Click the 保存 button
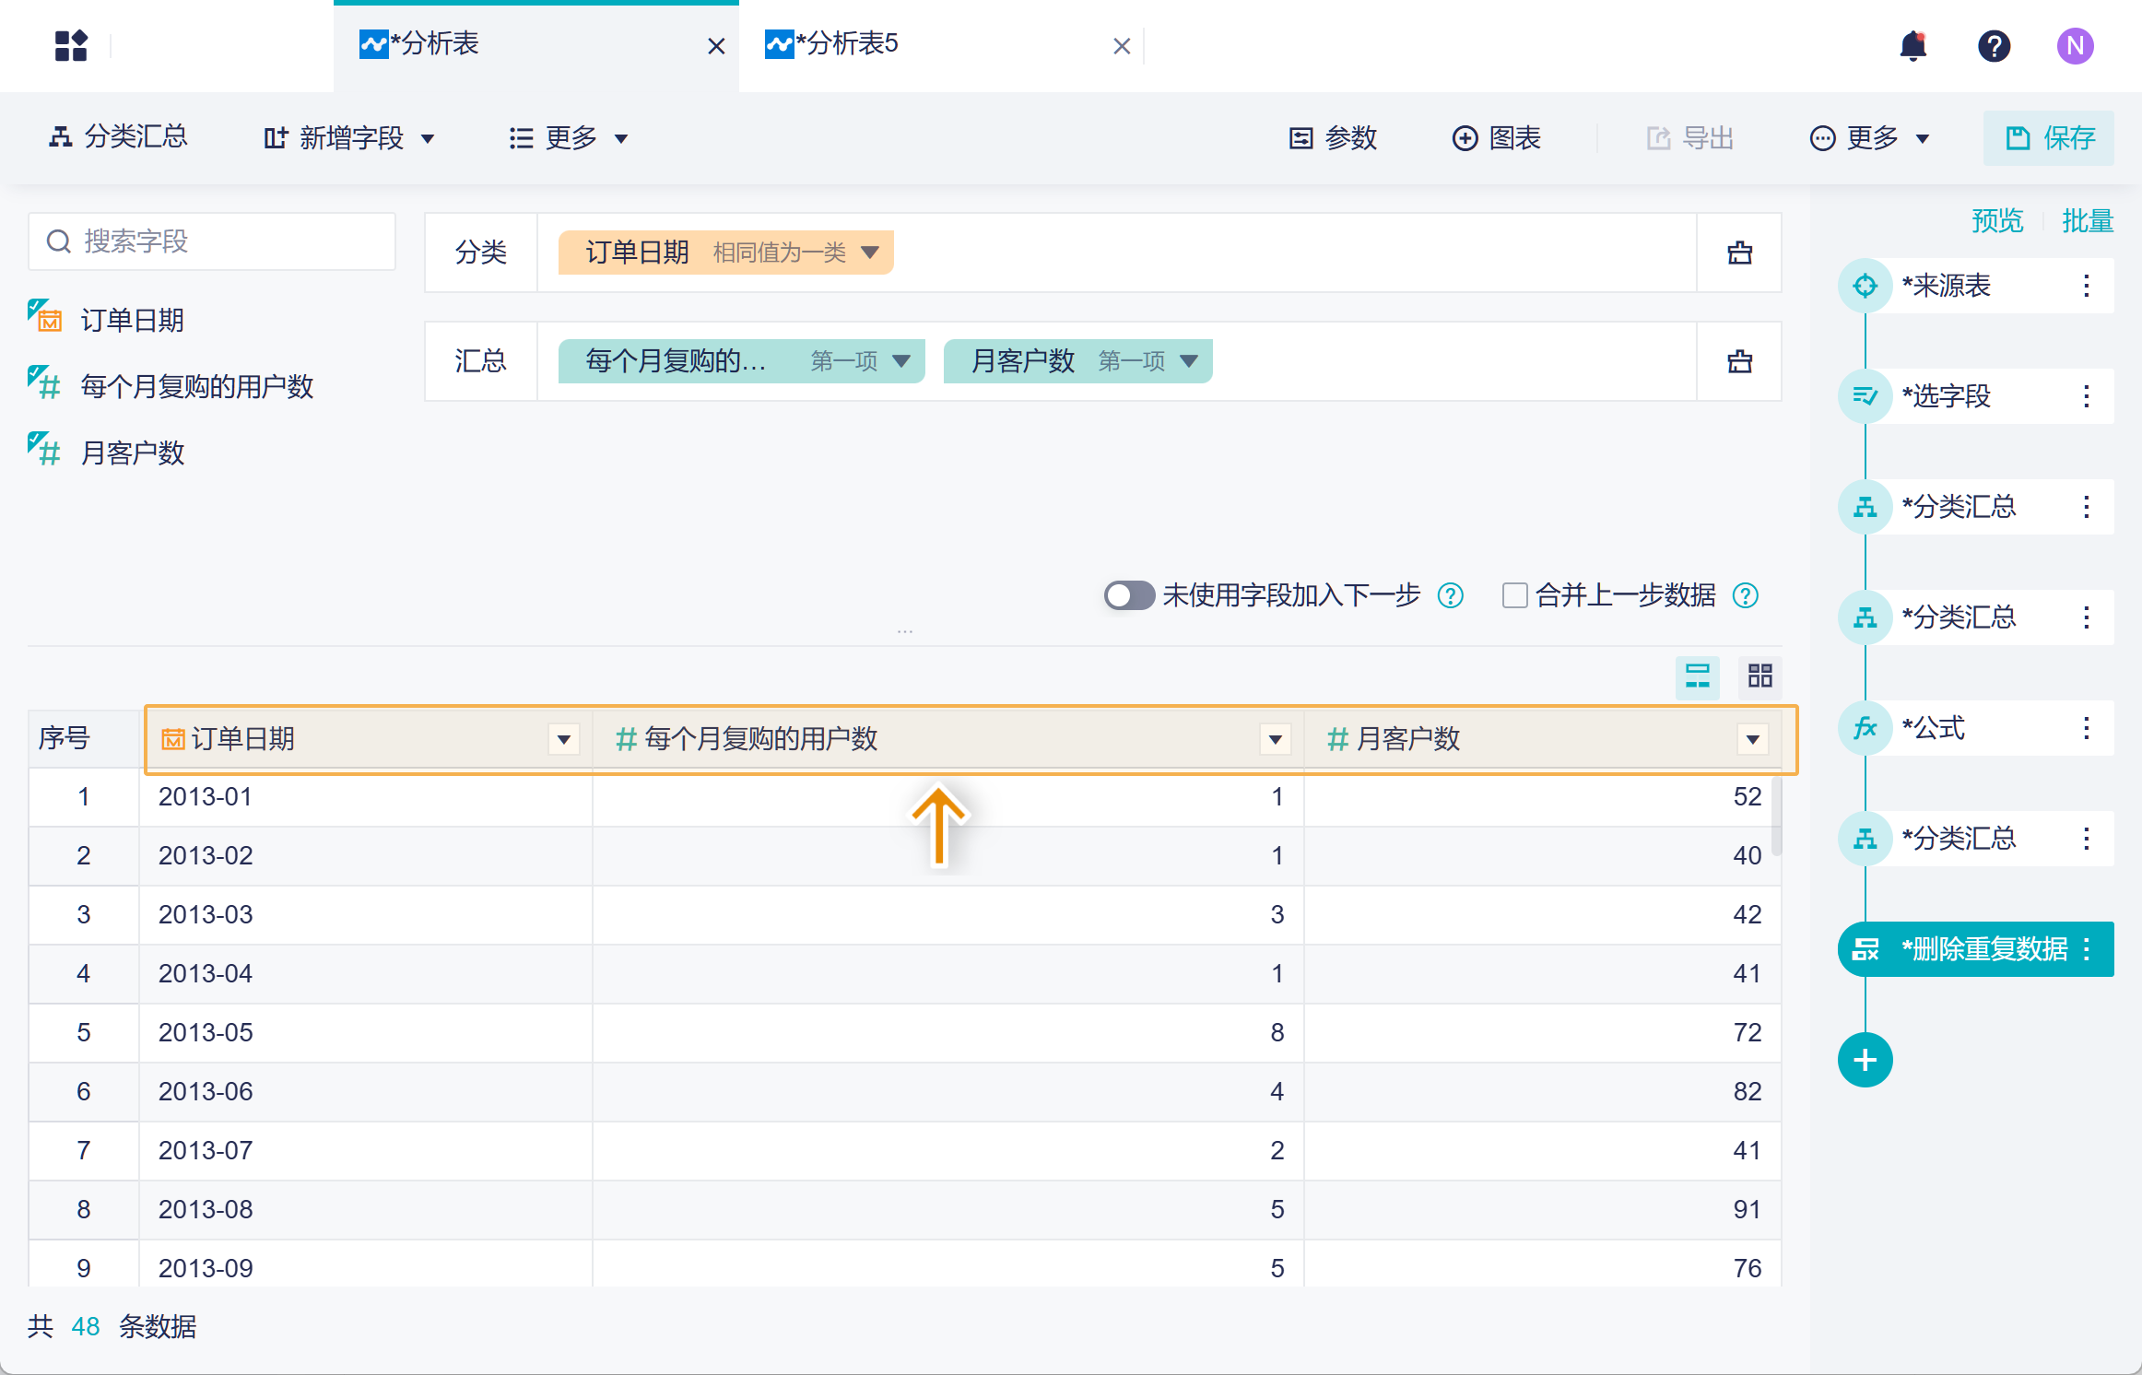Screen dimensions: 2142x1375 (2049, 138)
